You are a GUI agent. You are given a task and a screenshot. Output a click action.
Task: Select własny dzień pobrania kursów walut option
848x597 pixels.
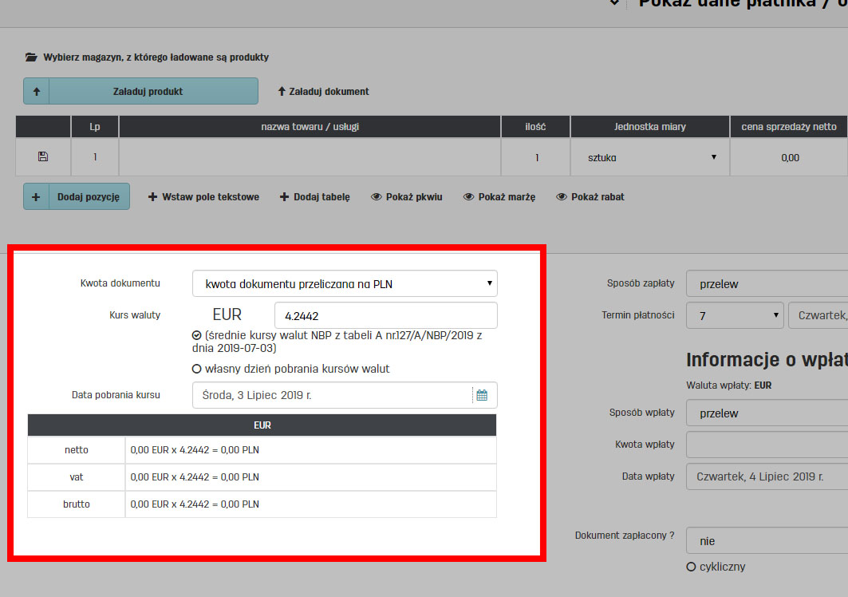197,370
